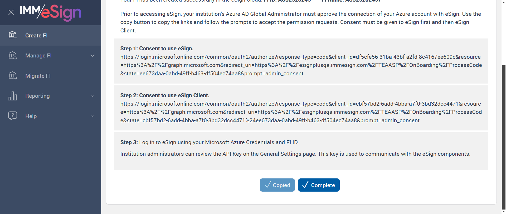Click the checkmark icon on Copied button
506x214 pixels.
tap(268, 185)
